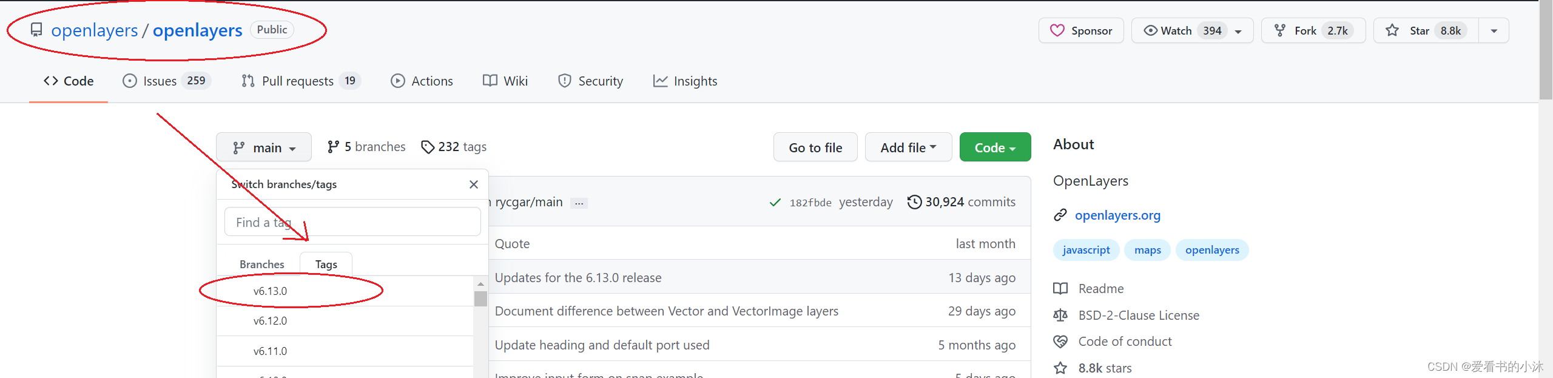Screen dimensions: 1553x378
Task: Click the Find a tag input field
Action: tap(352, 222)
